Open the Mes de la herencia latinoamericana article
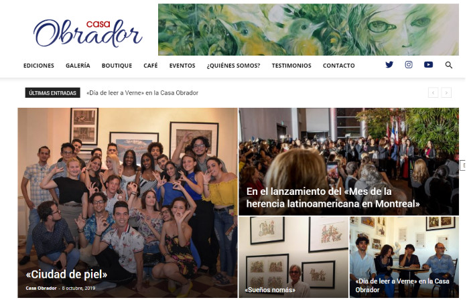 point(333,198)
